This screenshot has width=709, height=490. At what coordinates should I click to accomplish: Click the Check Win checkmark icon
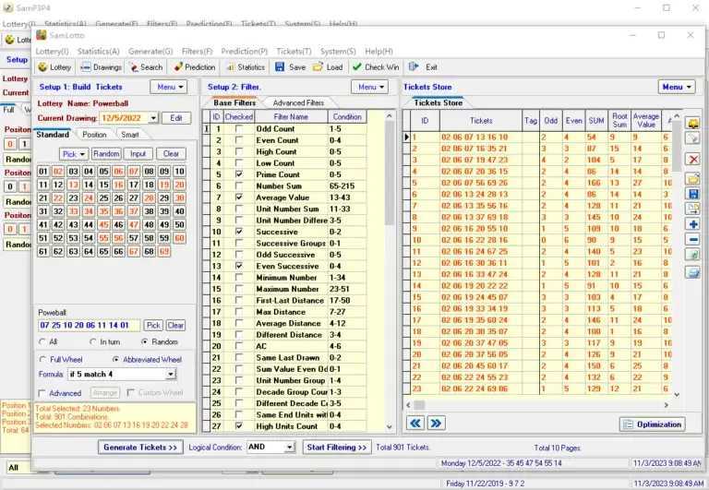point(357,66)
